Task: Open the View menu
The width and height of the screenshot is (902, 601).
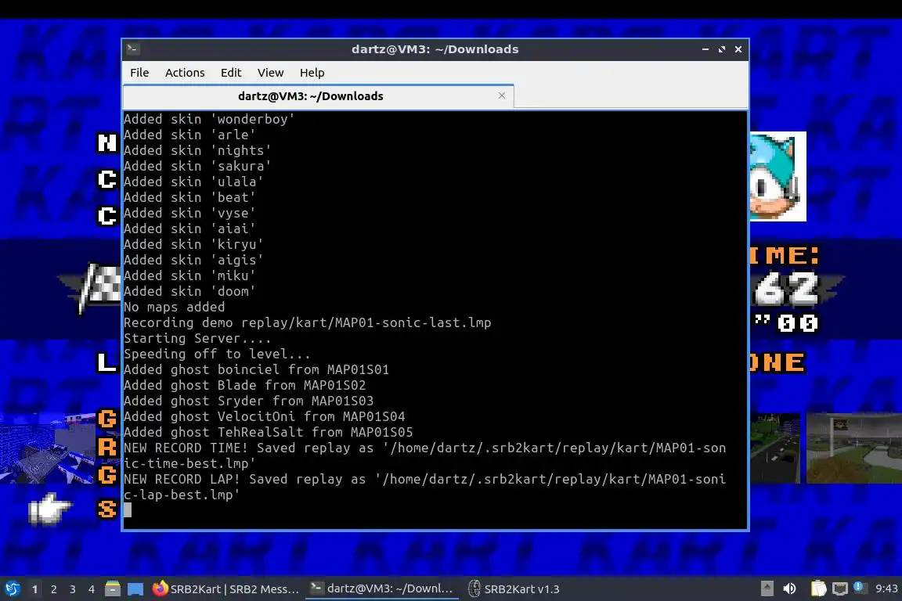Action: (x=270, y=73)
